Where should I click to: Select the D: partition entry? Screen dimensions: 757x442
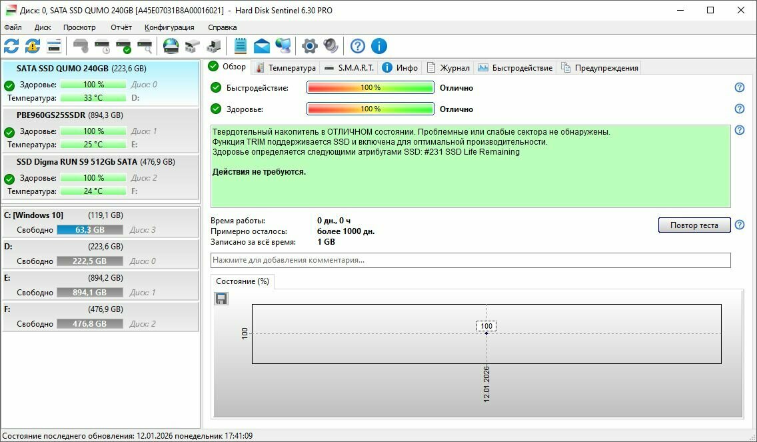(101, 254)
